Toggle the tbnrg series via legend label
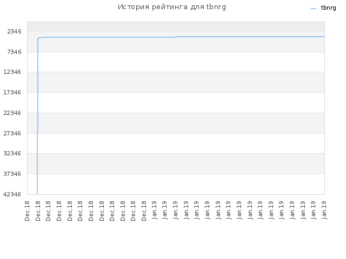This screenshot has width=346, height=259. (328, 8)
